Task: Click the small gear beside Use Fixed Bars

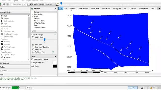Action: coord(53,52)
